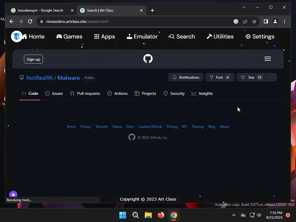Open the volume tray icon
The height and width of the screenshot is (222, 296).
point(259,215)
